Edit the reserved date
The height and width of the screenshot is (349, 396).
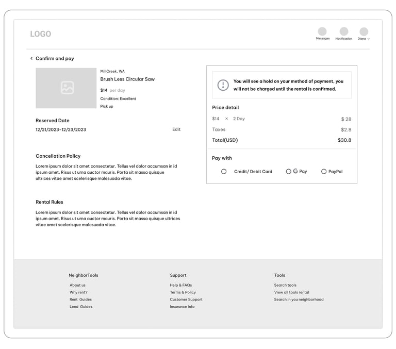click(176, 129)
